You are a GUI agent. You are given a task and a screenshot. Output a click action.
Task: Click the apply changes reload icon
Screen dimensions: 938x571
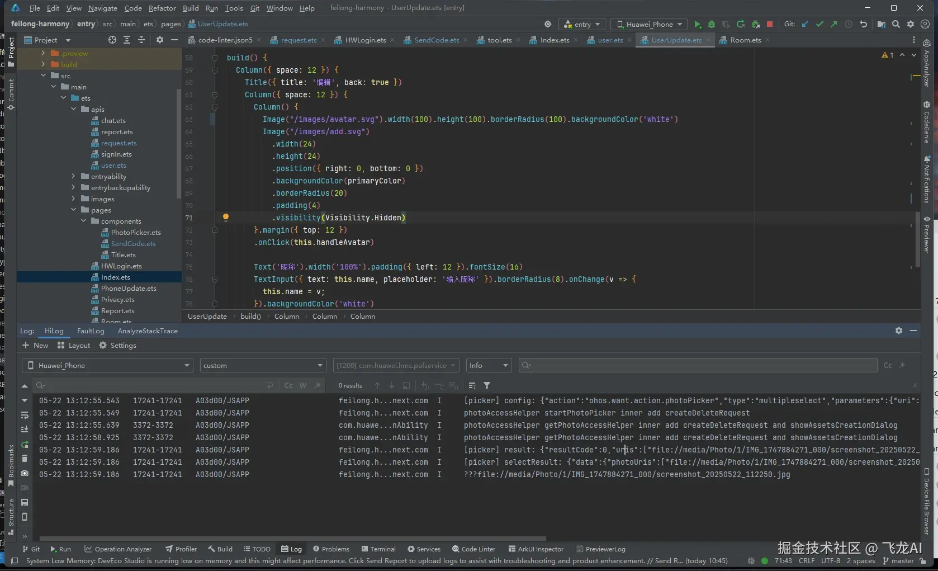coord(741,24)
